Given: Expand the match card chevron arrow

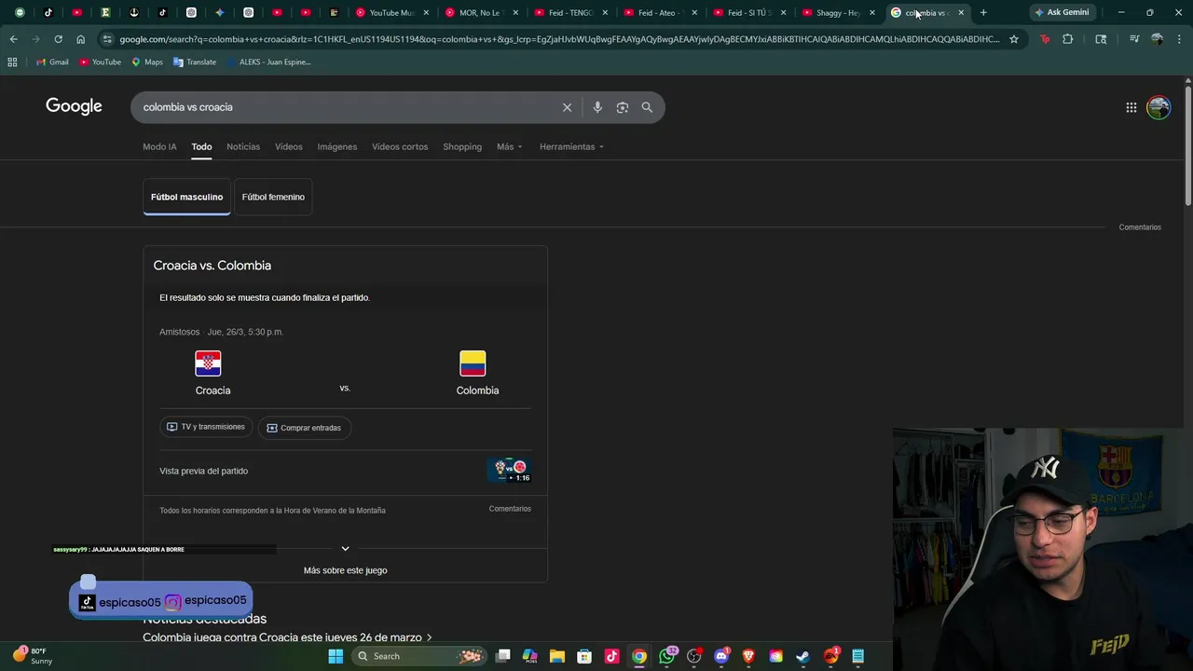Looking at the screenshot, I should pos(345,549).
